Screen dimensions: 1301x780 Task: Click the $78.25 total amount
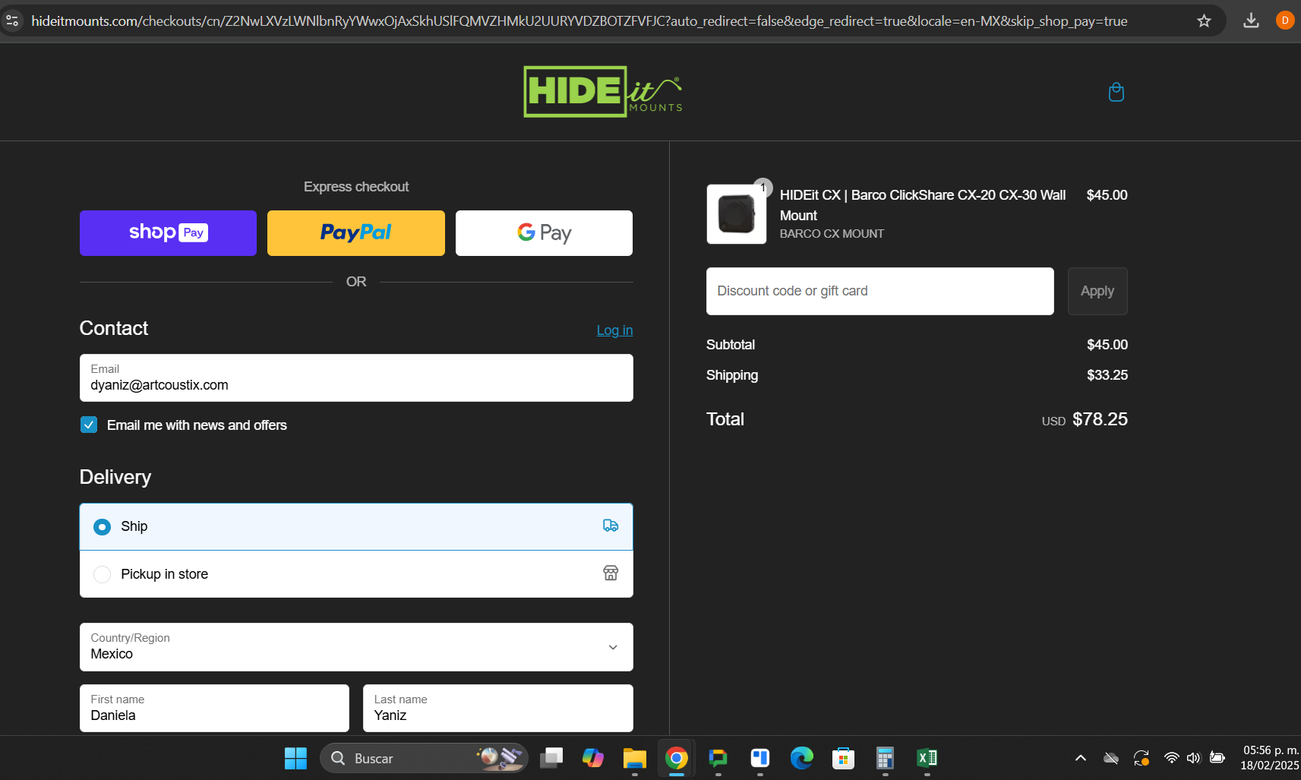click(1100, 419)
